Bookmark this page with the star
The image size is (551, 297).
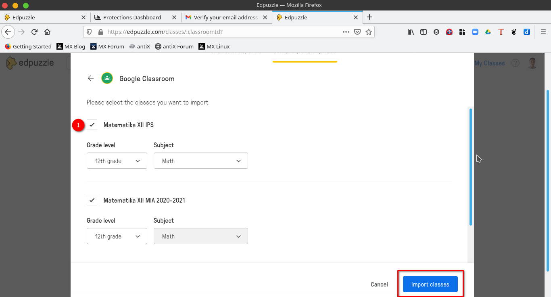pyautogui.click(x=369, y=32)
